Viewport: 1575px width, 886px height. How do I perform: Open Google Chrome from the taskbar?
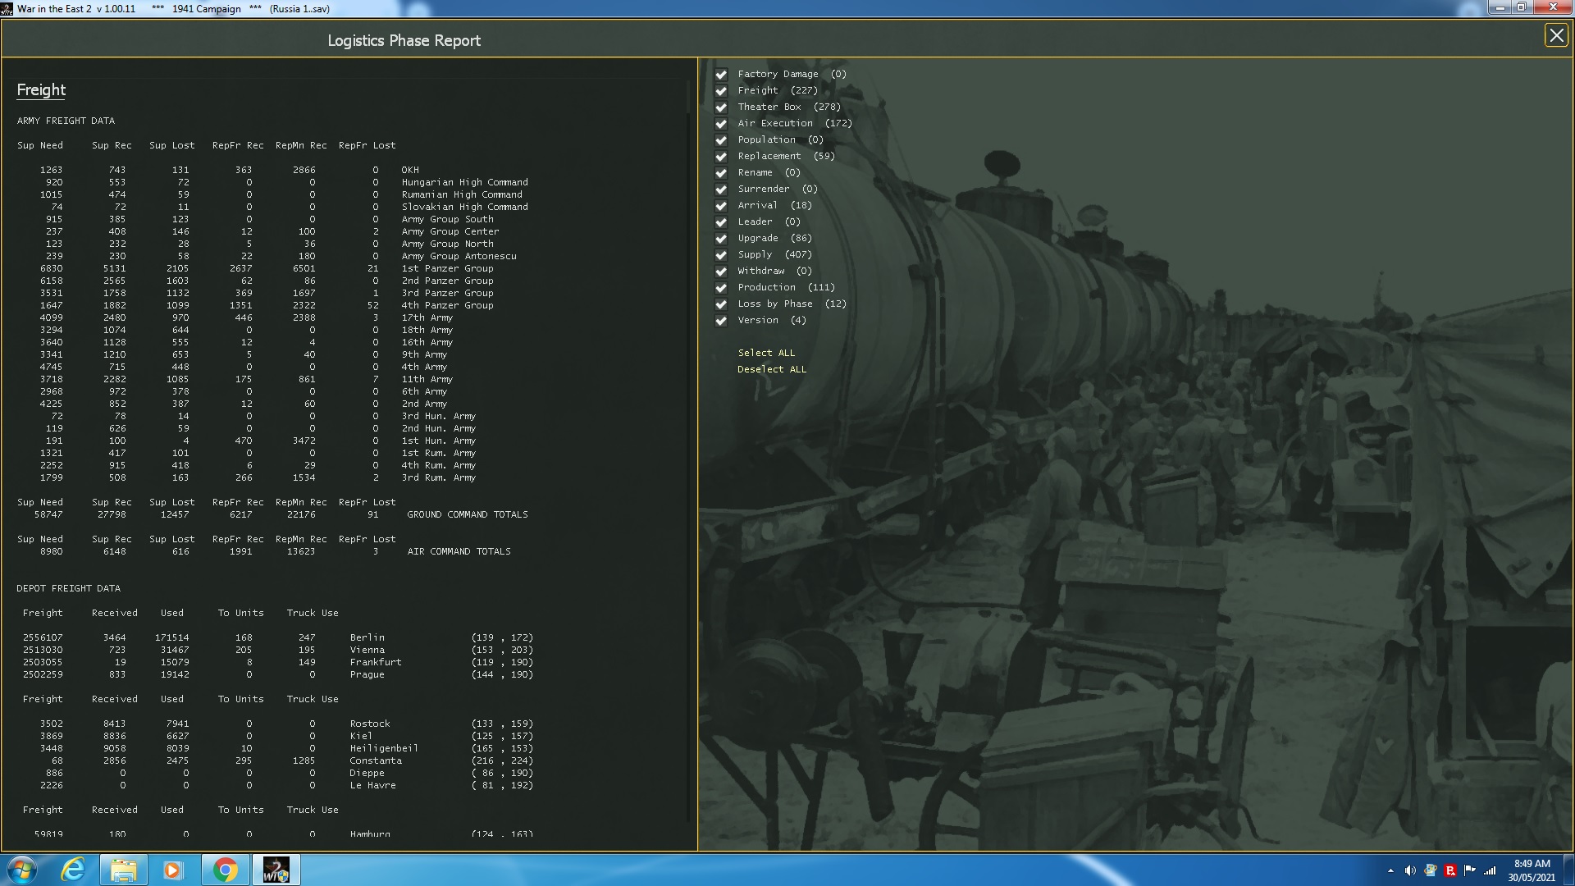pos(225,870)
